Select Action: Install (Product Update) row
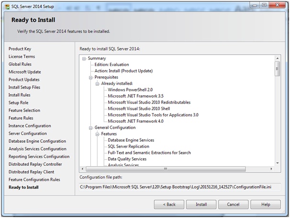 (123, 71)
